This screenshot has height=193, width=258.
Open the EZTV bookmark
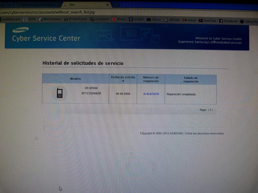point(29,19)
